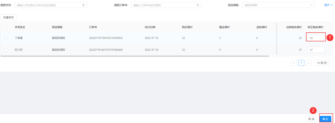335x123 pixels.
Task: Click 基础班课程 cell in 丁缩蓬 row
Action: tap(59, 38)
